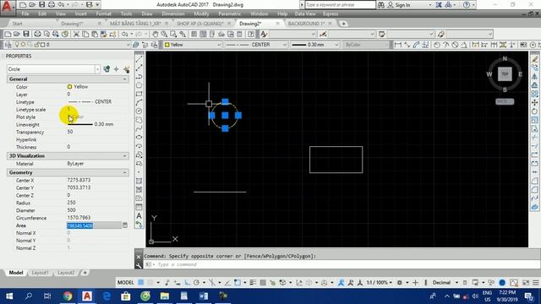Switch to Layout2 tab
541x304 pixels.
point(66,273)
